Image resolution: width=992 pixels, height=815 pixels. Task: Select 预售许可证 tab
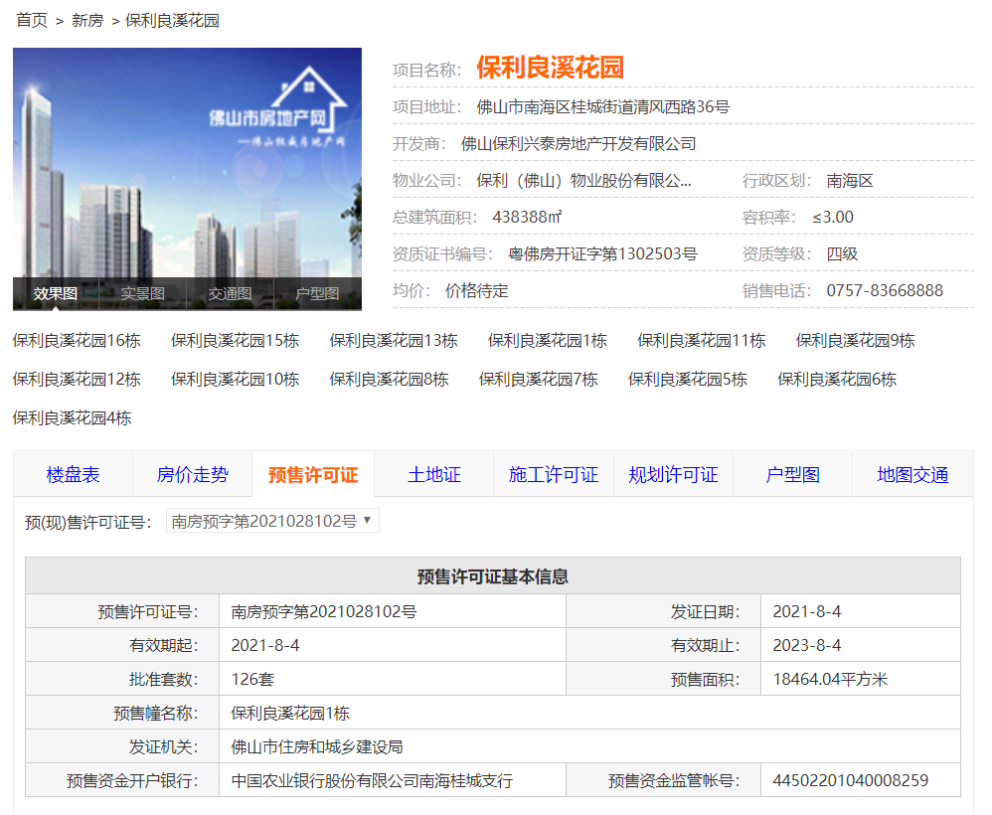313,474
